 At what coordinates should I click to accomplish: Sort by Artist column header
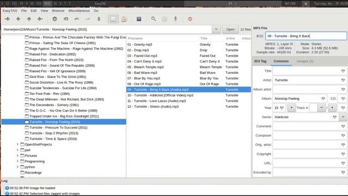point(232,38)
